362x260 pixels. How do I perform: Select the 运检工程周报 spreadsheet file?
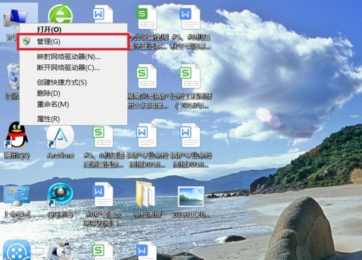point(190,76)
